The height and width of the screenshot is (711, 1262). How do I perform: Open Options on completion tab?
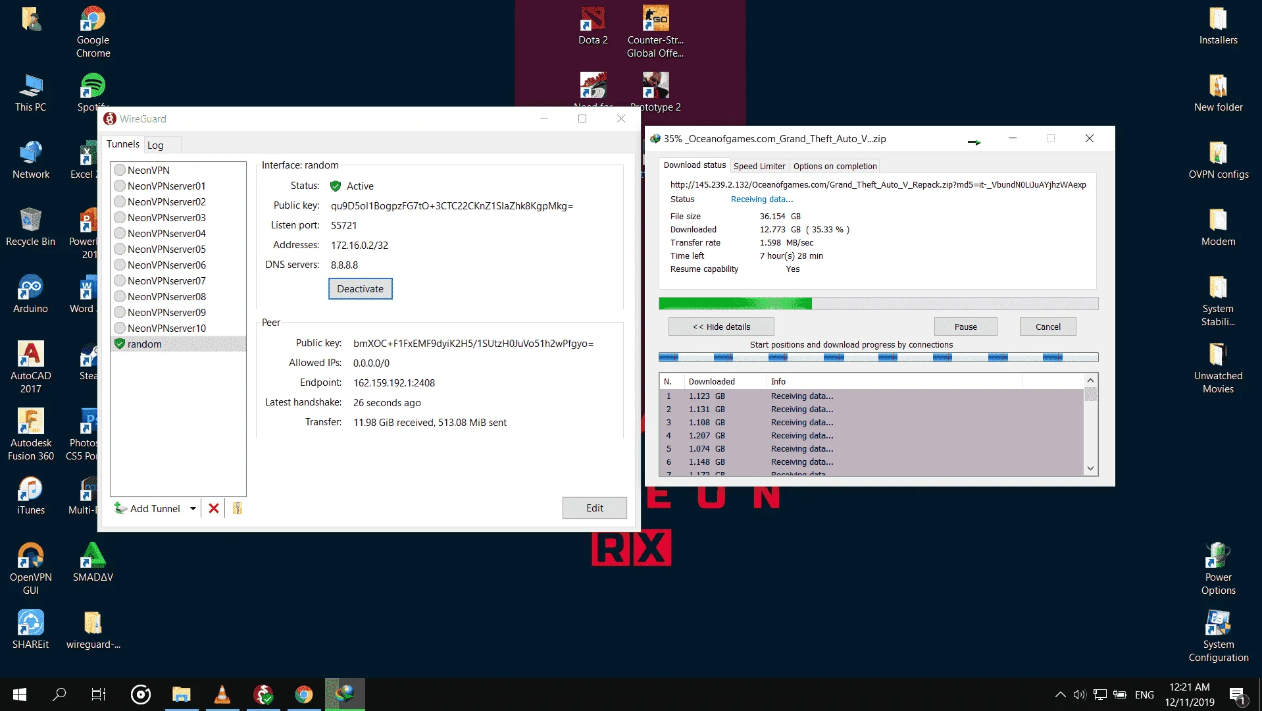[835, 166]
